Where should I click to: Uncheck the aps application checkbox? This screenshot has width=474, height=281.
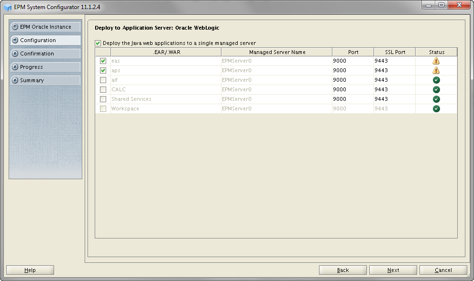(103, 70)
